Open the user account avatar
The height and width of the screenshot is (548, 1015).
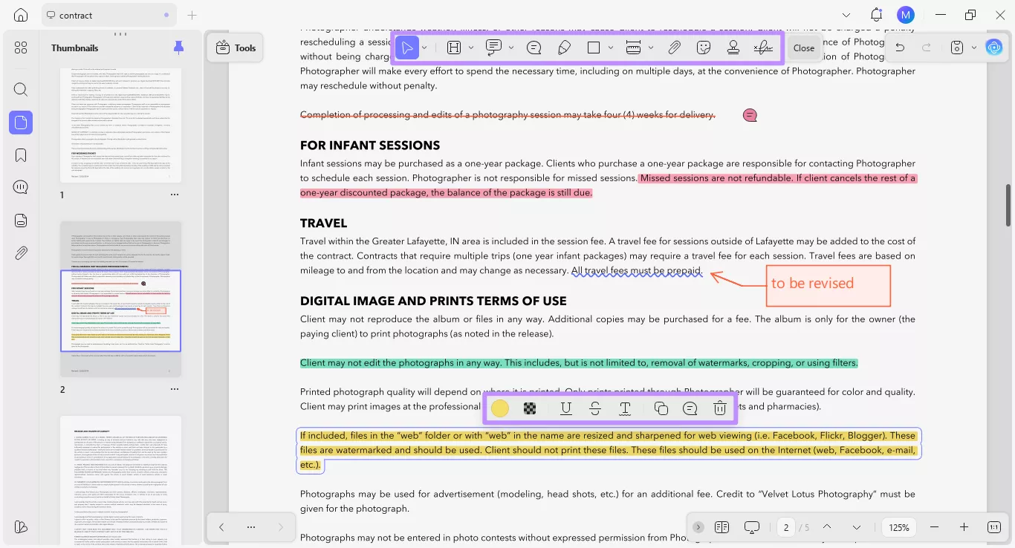pyautogui.click(x=905, y=15)
